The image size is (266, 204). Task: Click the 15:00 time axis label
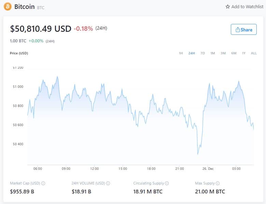(x=123, y=169)
